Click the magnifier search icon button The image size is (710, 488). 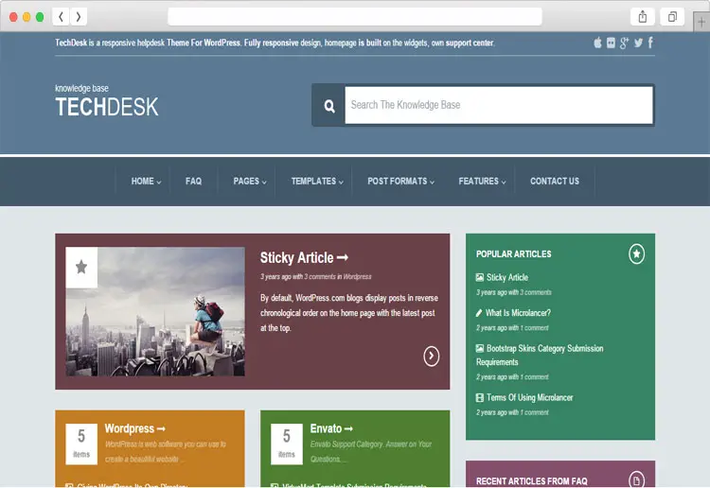[x=329, y=106]
